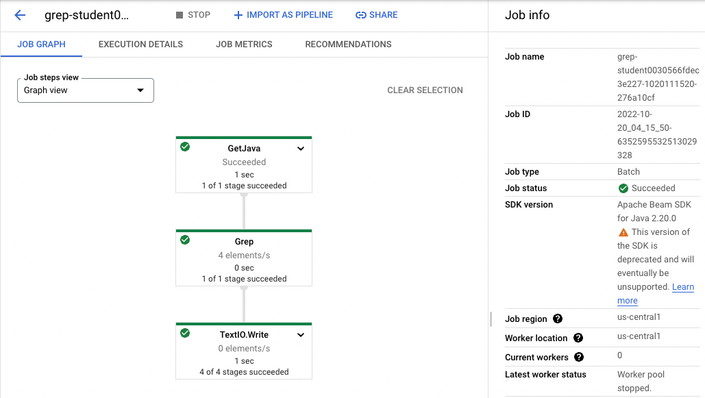Click the green check icon on TextIO.Write
Viewport: 705px width, 398px height.
185,333
